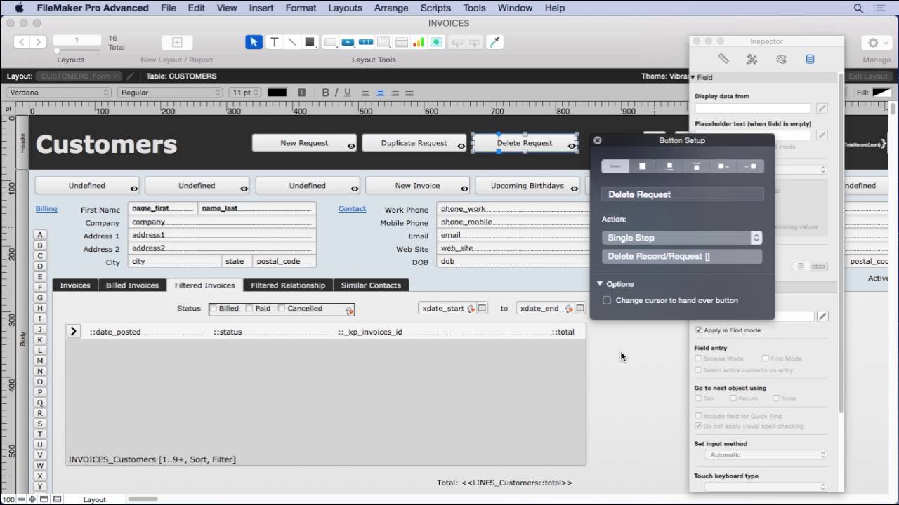Select the Button Bar tool
The image size is (899, 505).
point(365,42)
